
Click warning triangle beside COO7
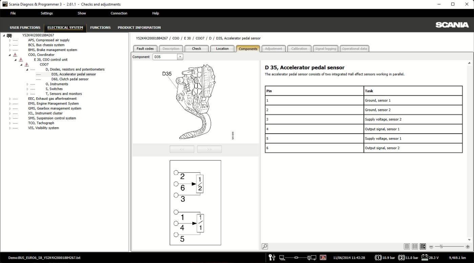(27, 65)
